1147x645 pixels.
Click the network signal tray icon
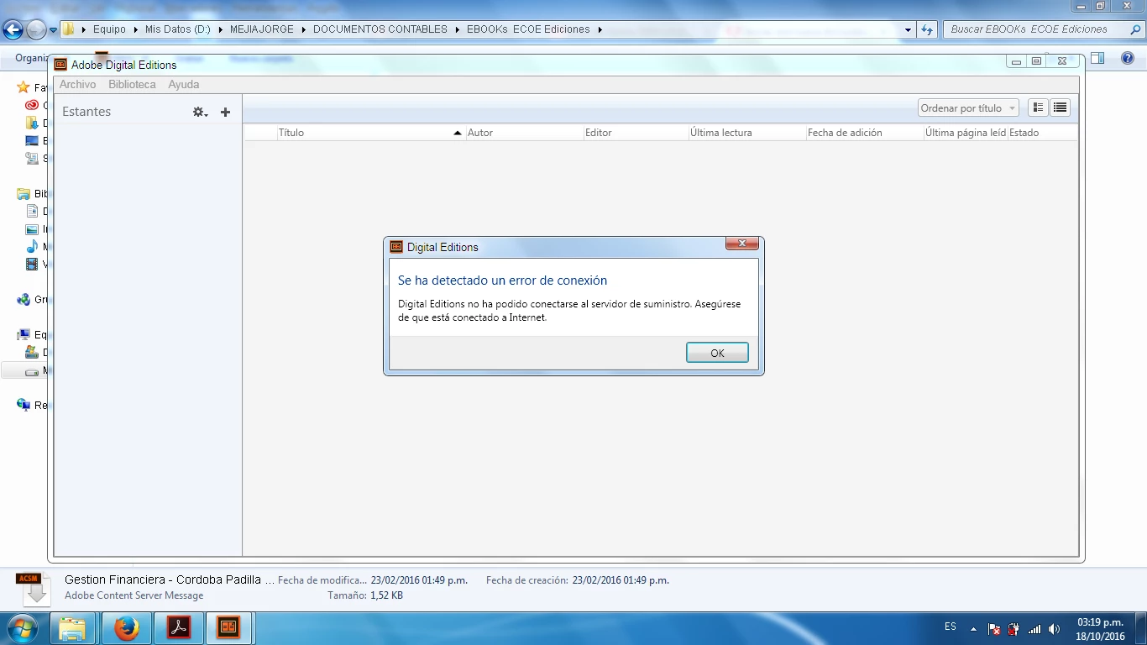(x=1034, y=628)
